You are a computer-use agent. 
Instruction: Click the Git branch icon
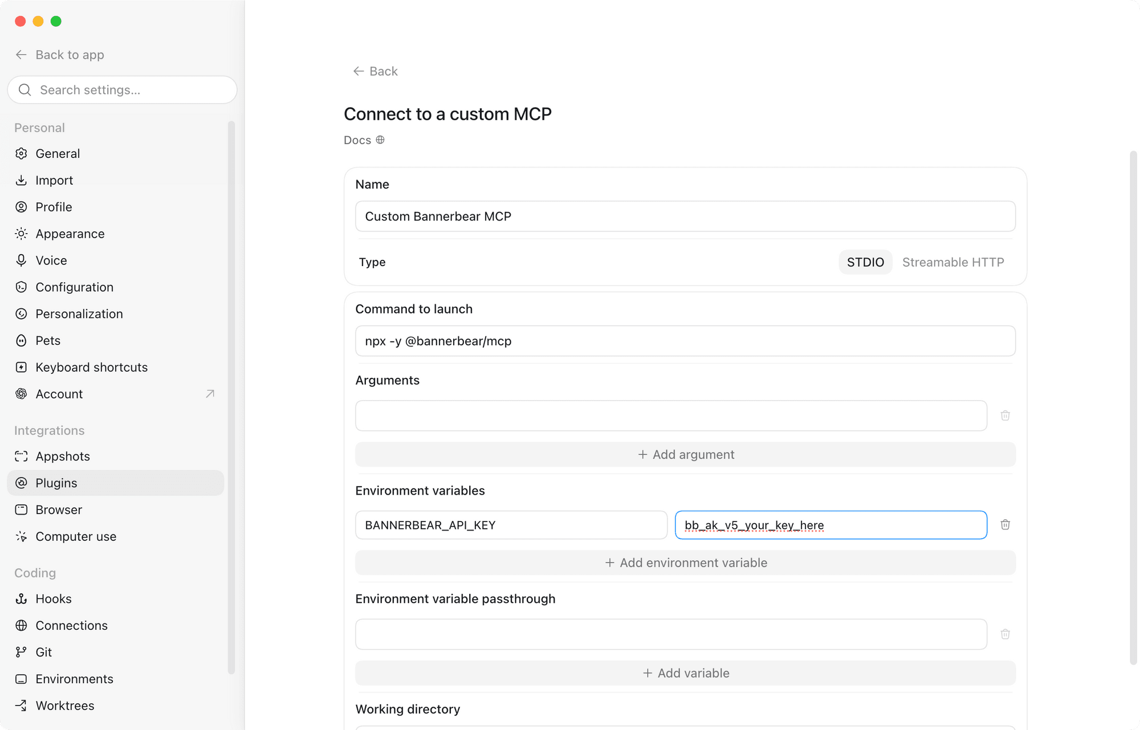tap(21, 652)
